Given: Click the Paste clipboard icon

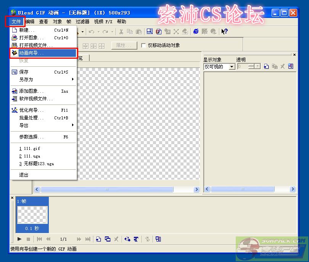Looking at the screenshot, I should [x=139, y=32].
